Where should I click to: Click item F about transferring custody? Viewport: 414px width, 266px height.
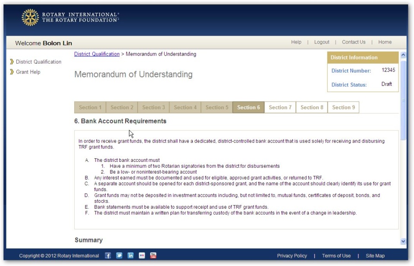point(225,213)
